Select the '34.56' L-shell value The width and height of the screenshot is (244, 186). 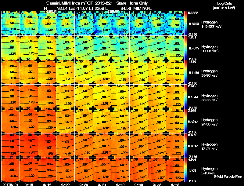[x=126, y=8]
